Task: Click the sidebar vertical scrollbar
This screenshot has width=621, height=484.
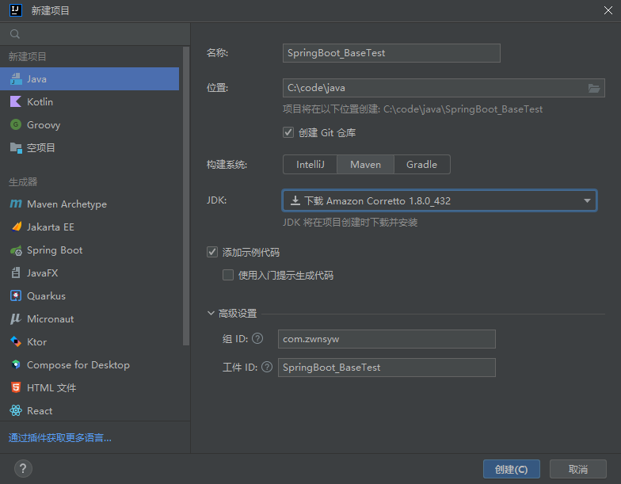Action: [186, 196]
